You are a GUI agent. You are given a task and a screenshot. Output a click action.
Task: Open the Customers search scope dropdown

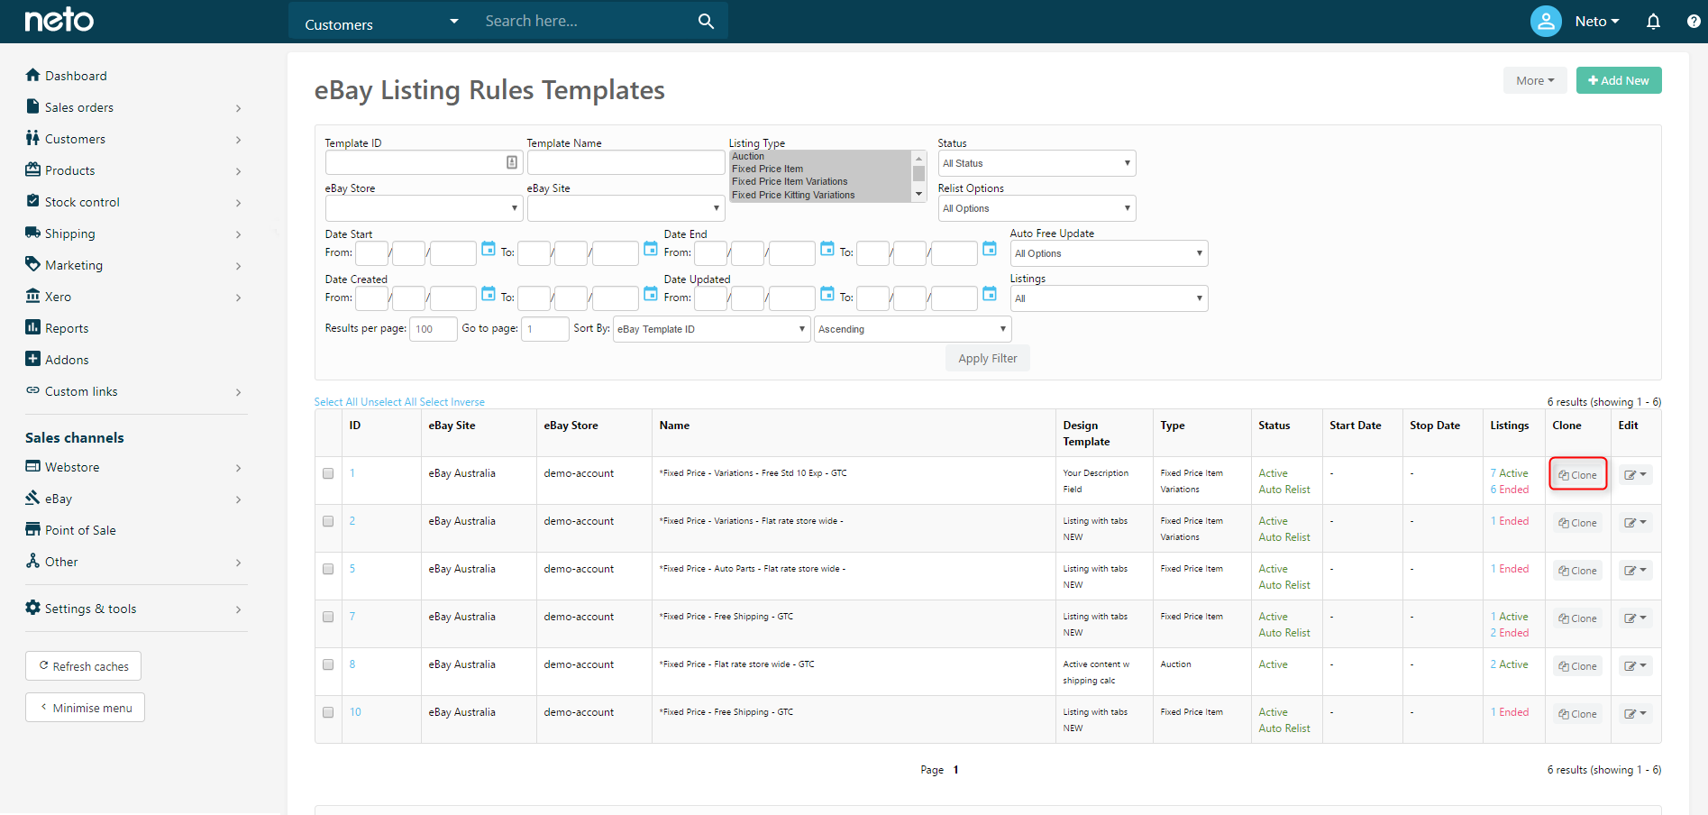click(x=381, y=22)
